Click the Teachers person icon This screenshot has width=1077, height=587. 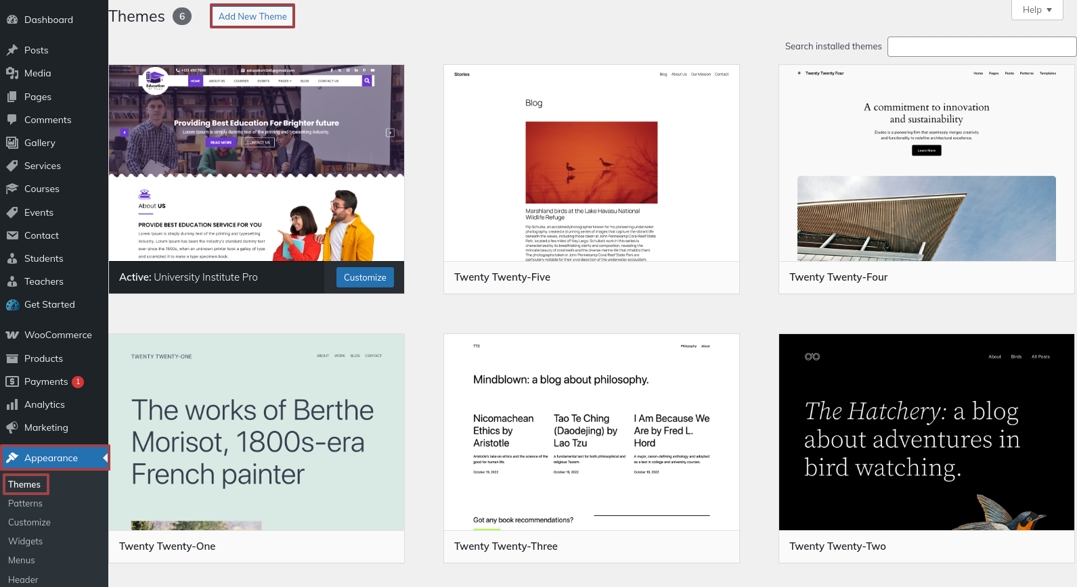coord(12,281)
